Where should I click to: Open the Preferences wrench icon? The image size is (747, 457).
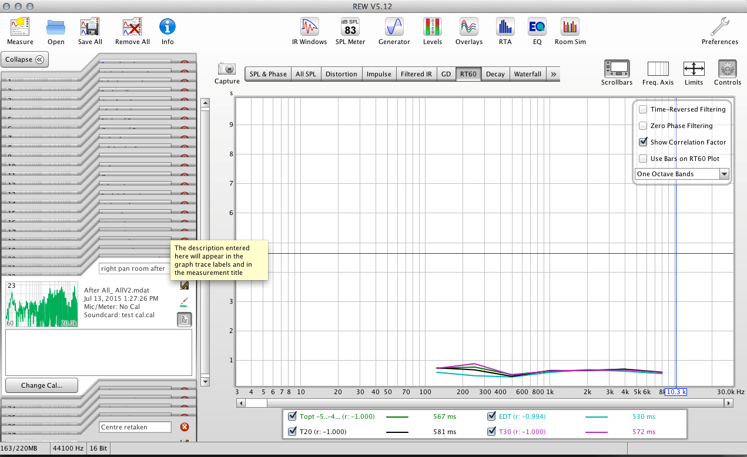719,27
